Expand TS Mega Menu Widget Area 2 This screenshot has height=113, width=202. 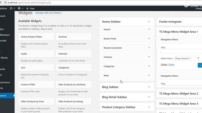coord(179,94)
